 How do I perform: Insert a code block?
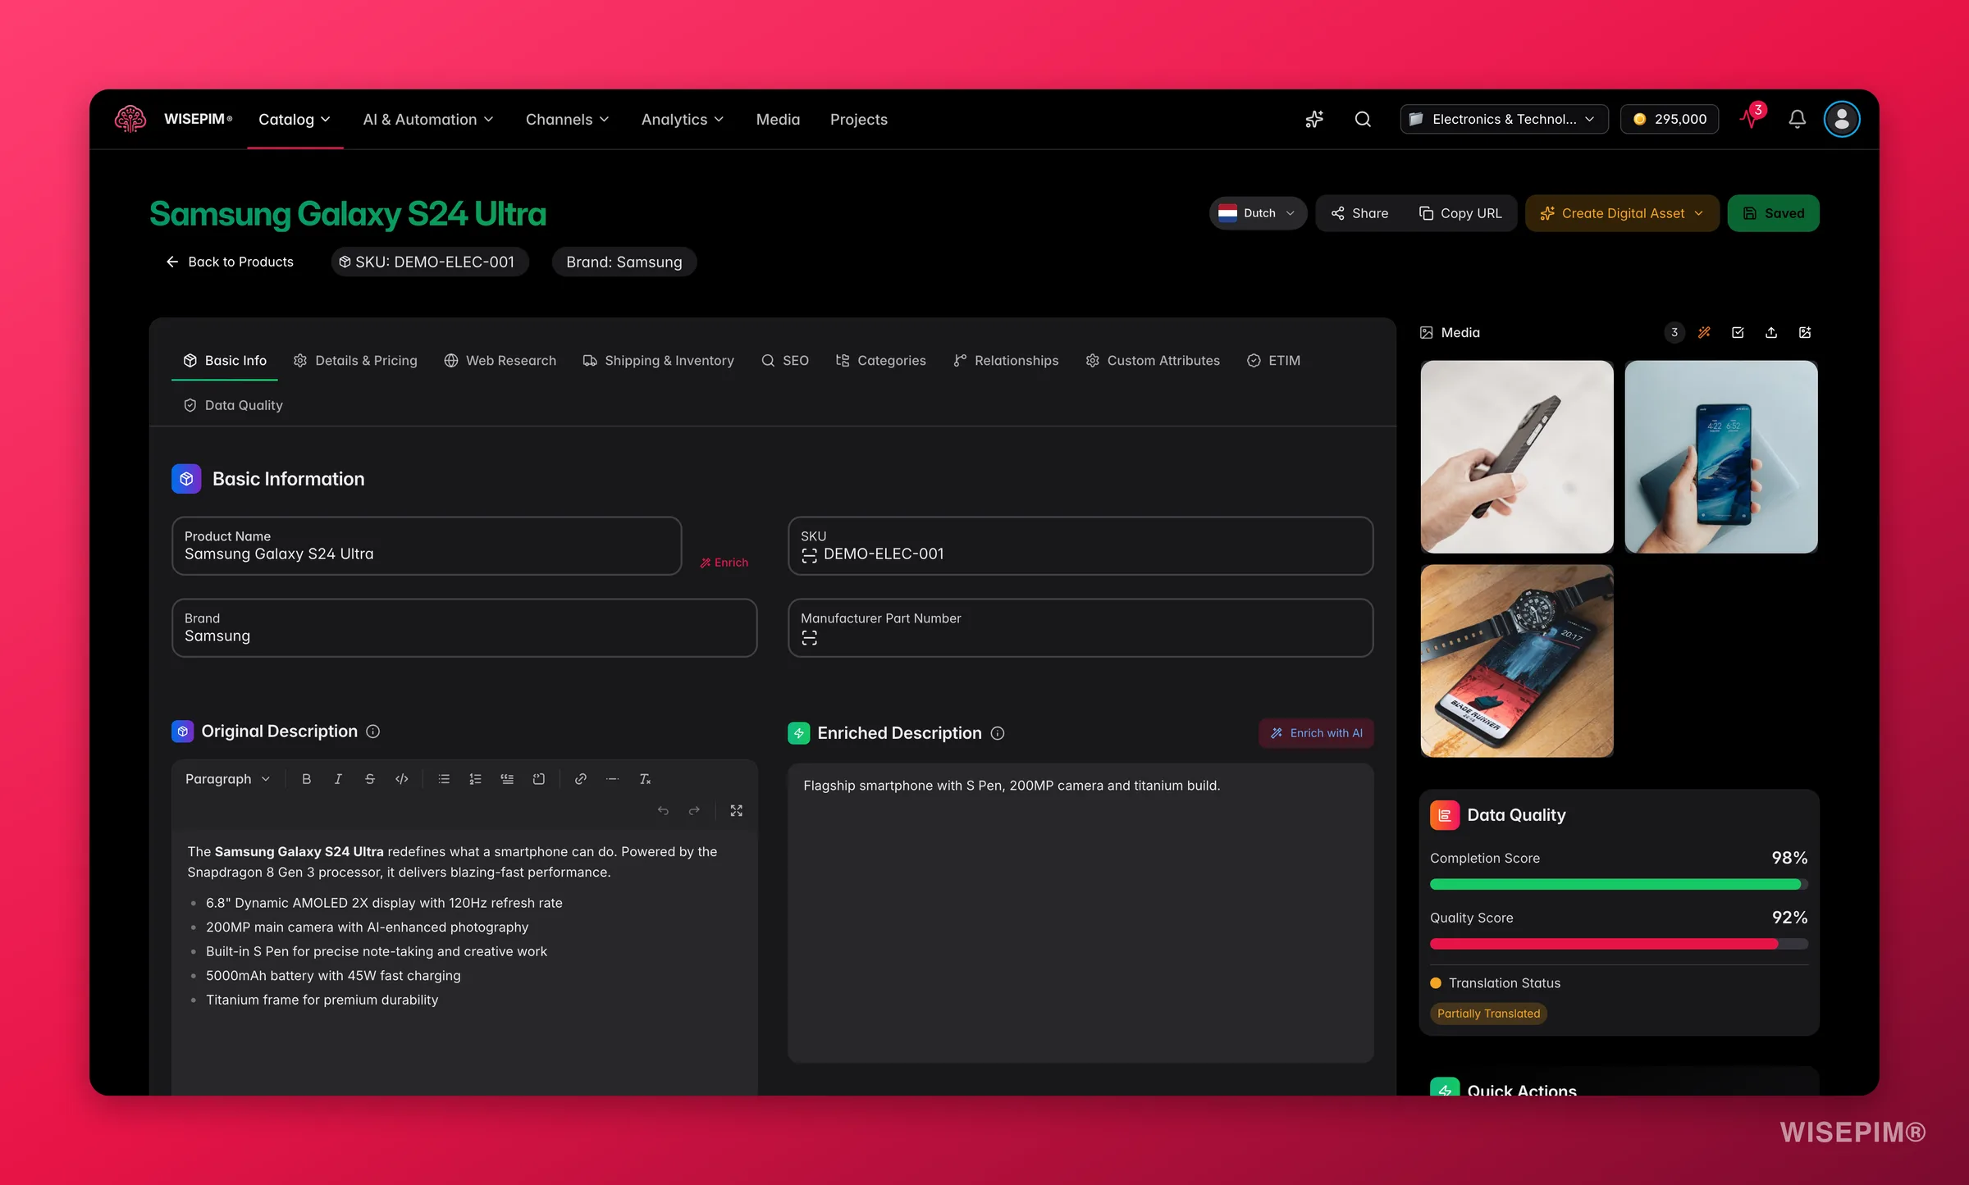click(539, 779)
